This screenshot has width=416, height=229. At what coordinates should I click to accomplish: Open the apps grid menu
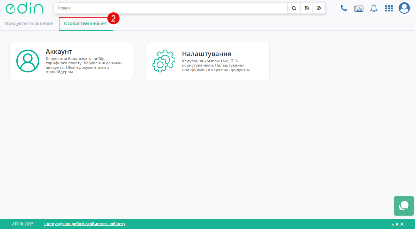tap(389, 8)
